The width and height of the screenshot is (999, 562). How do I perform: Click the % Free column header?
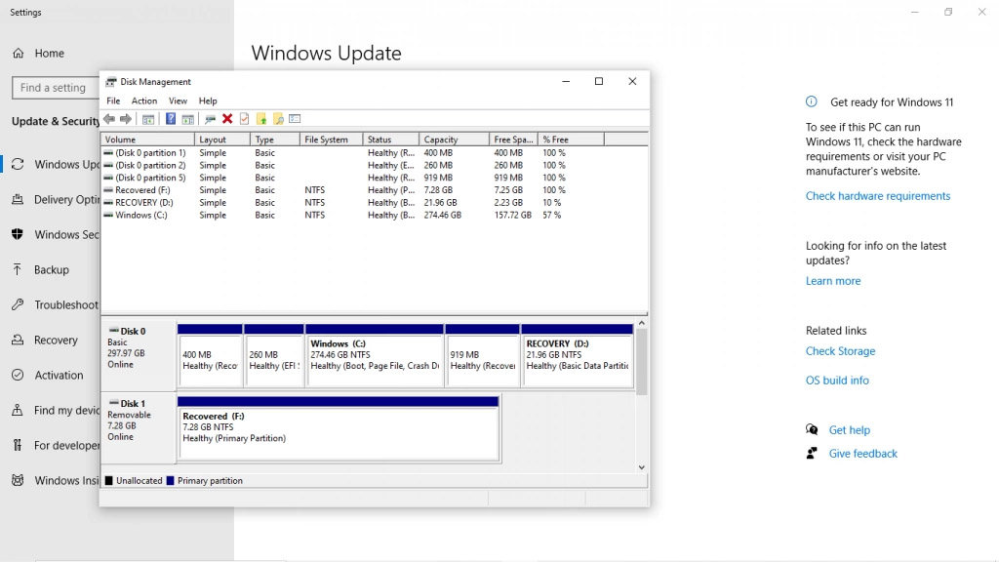pyautogui.click(x=571, y=140)
